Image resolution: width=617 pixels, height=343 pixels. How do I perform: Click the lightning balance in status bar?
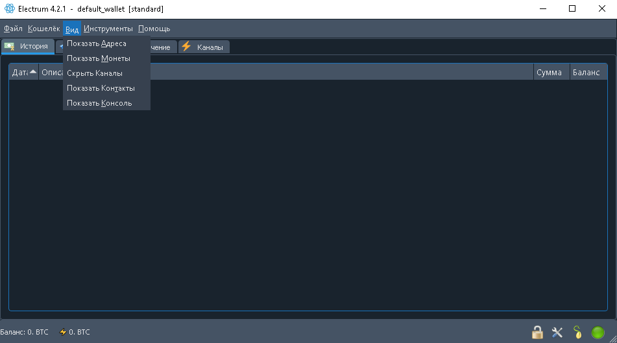[x=75, y=332]
